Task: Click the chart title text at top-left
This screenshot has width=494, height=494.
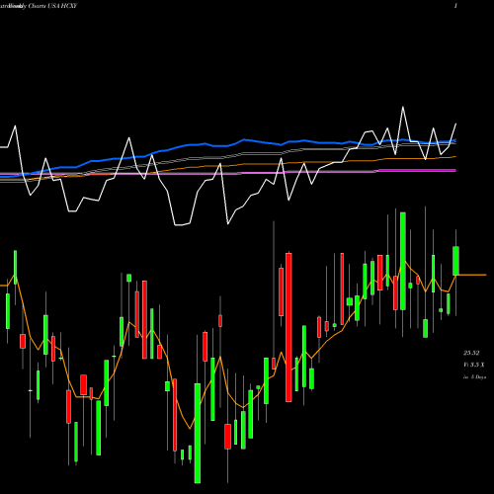Action: pos(39,6)
